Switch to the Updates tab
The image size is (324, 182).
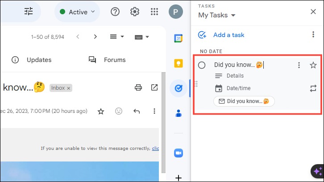31,60
